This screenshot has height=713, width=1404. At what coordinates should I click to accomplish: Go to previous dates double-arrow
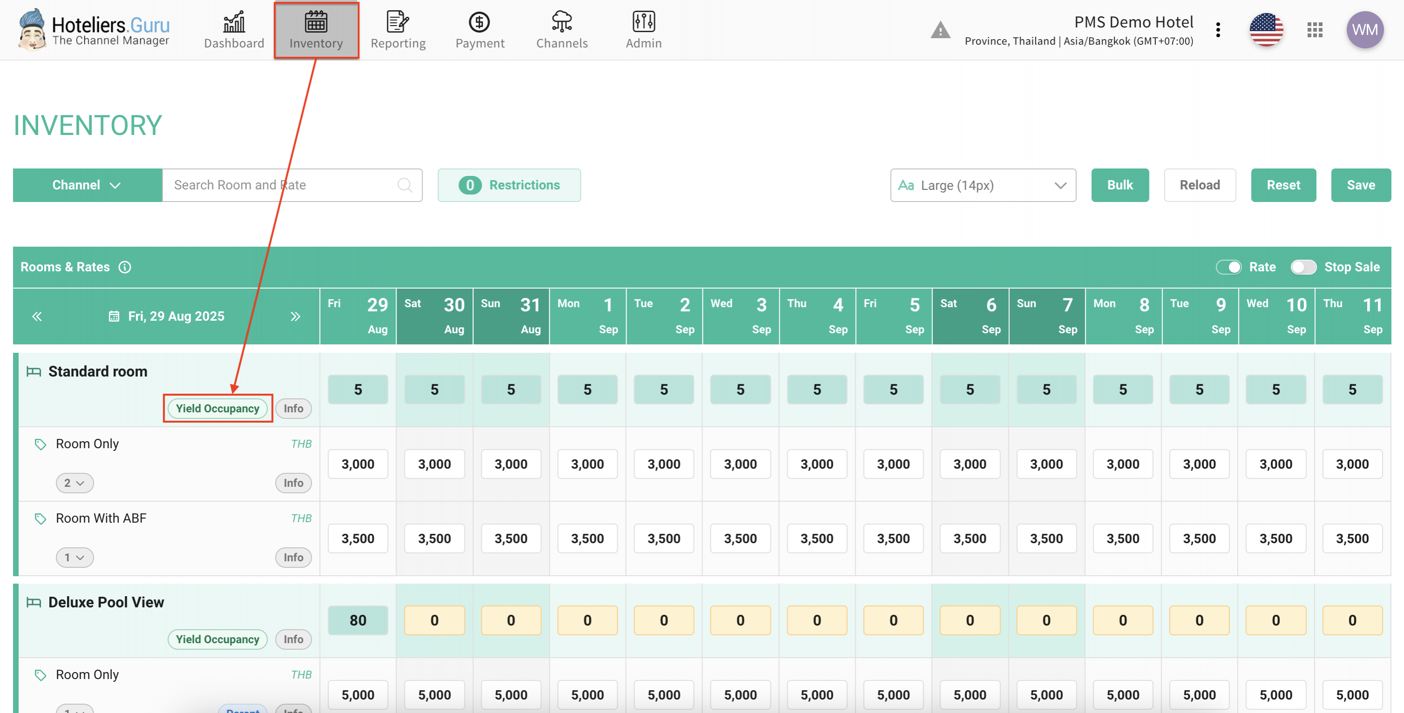tap(37, 316)
